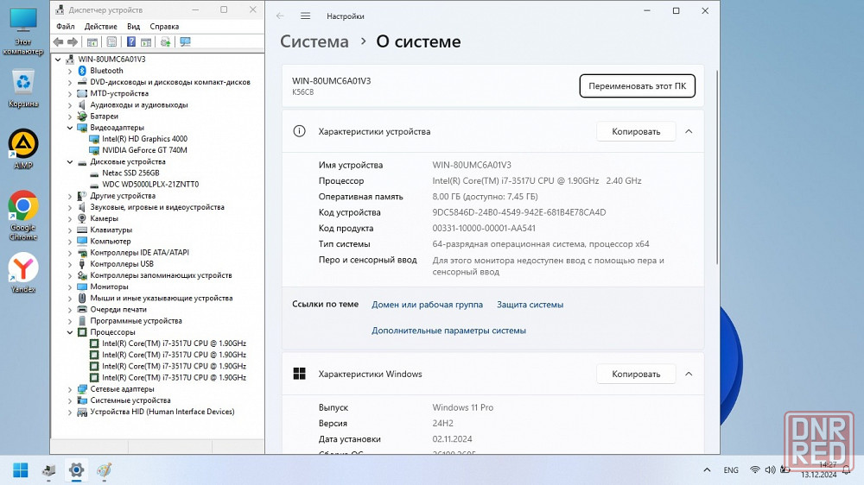Select the Корзина recycle bin desktop icon
864x485 pixels.
[x=23, y=88]
